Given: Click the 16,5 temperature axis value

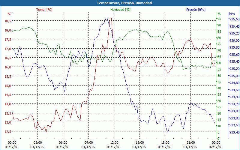Looking at the screenshot, I should [x=8, y=58].
